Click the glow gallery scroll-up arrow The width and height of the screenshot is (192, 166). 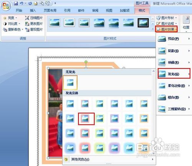tap(154, 71)
